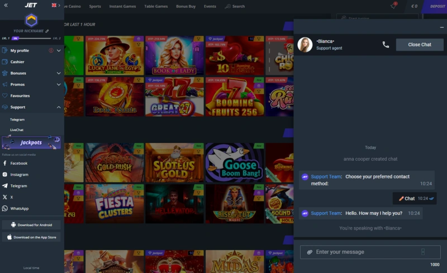The width and height of the screenshot is (447, 273).
Task: Open Instant Games in top navigation
Action: coord(122,6)
